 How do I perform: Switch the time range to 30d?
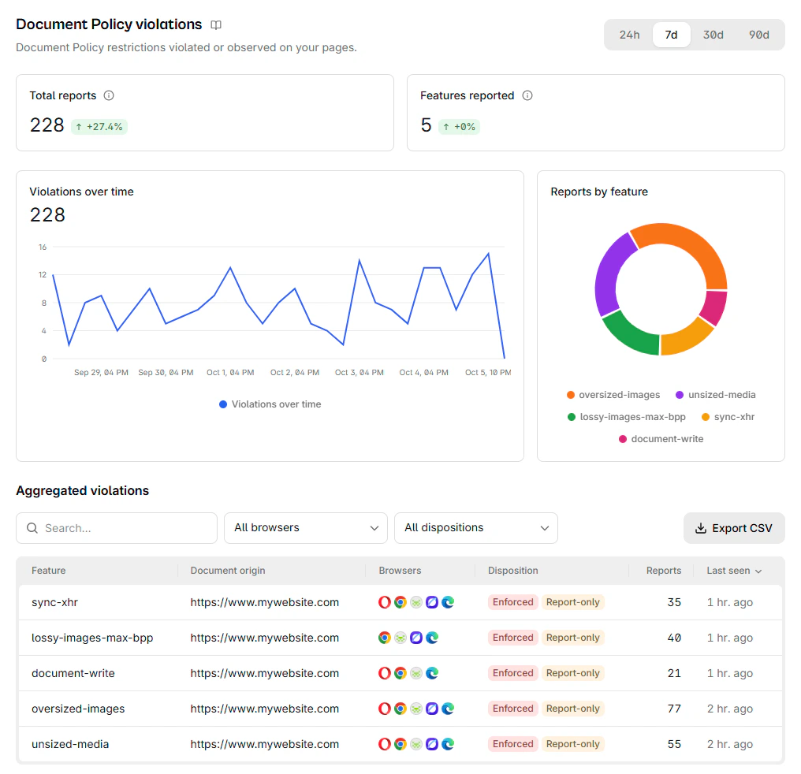pyautogui.click(x=713, y=35)
